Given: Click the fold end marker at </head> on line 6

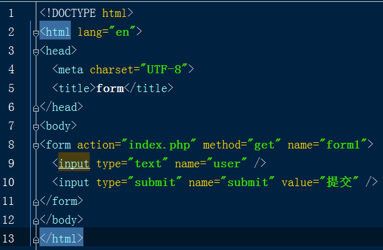Looking at the screenshot, I should tap(36, 108).
